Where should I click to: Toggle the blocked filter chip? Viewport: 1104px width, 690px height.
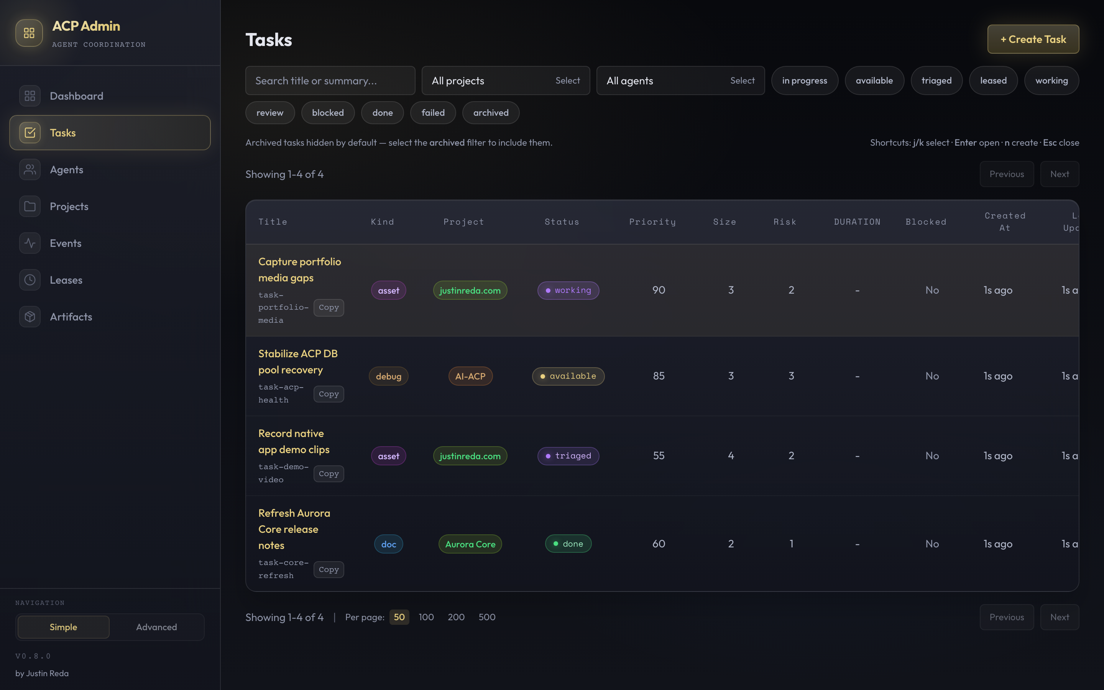tap(328, 113)
